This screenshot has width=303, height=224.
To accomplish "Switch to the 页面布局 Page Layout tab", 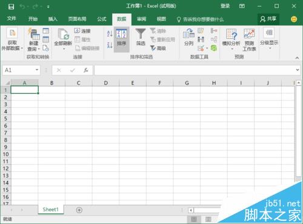I will pyautogui.click(x=77, y=19).
